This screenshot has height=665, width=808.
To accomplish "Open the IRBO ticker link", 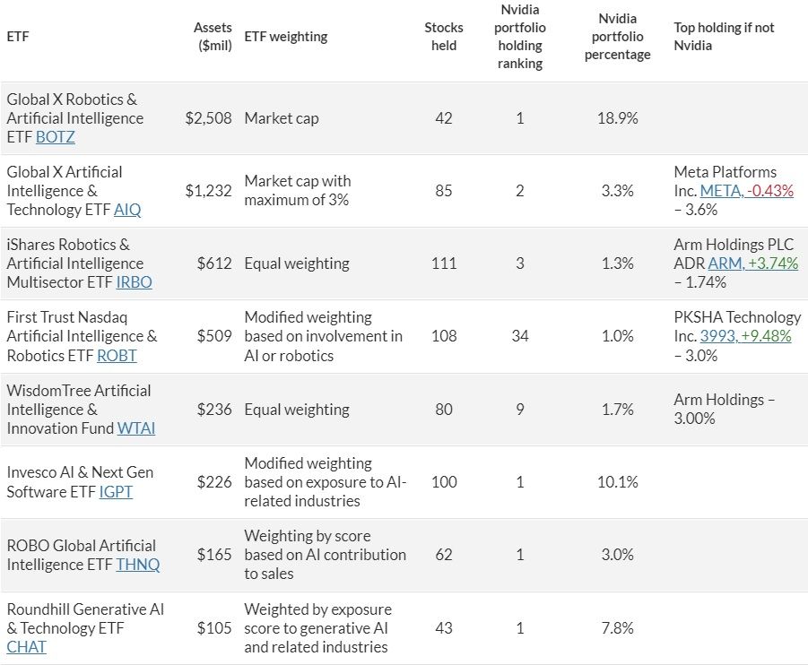I will 134,282.
